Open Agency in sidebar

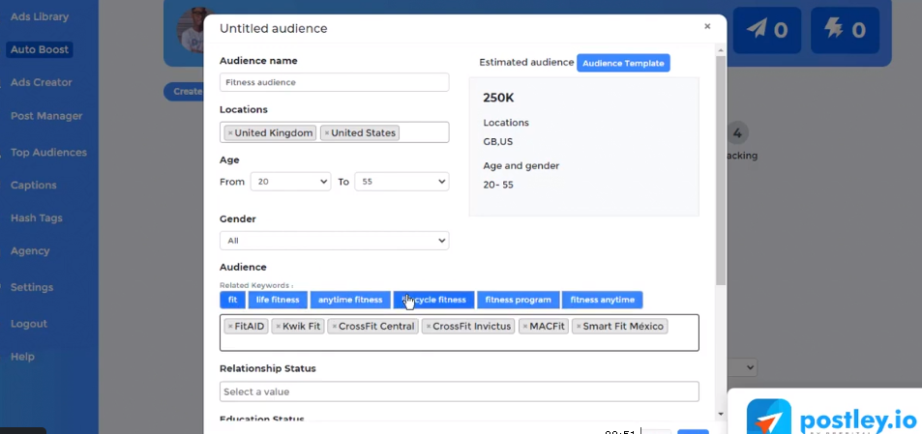point(30,251)
